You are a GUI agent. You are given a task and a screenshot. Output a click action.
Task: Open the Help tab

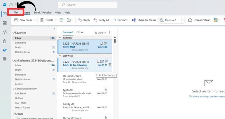(67, 13)
